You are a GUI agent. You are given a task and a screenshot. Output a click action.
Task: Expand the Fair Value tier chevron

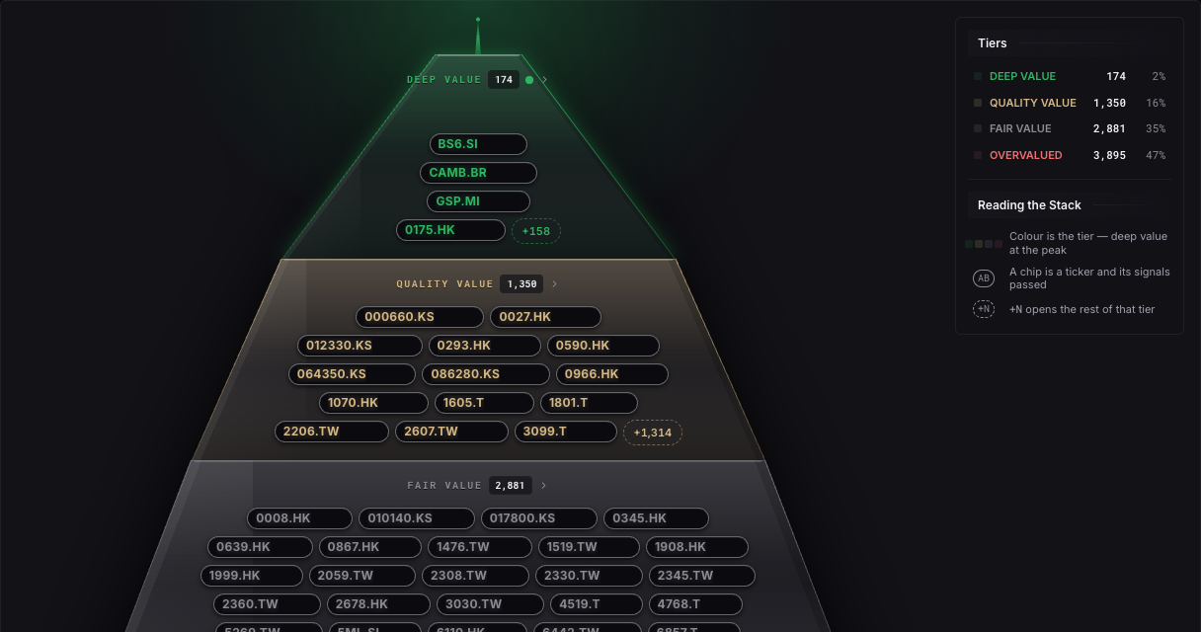coord(544,486)
